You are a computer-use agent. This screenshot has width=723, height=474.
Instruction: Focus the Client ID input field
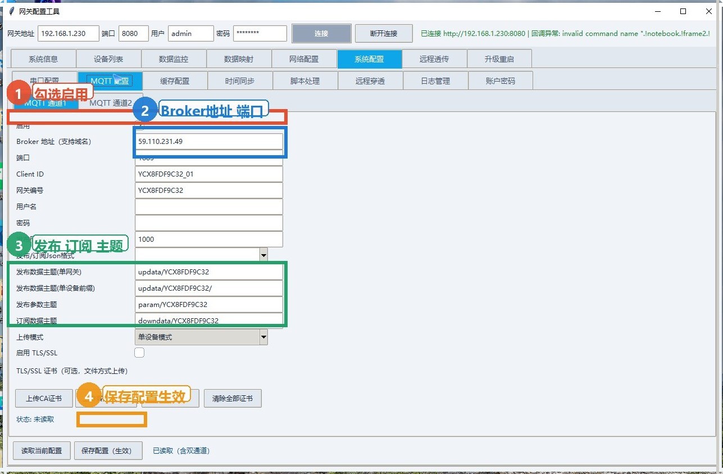coord(209,174)
